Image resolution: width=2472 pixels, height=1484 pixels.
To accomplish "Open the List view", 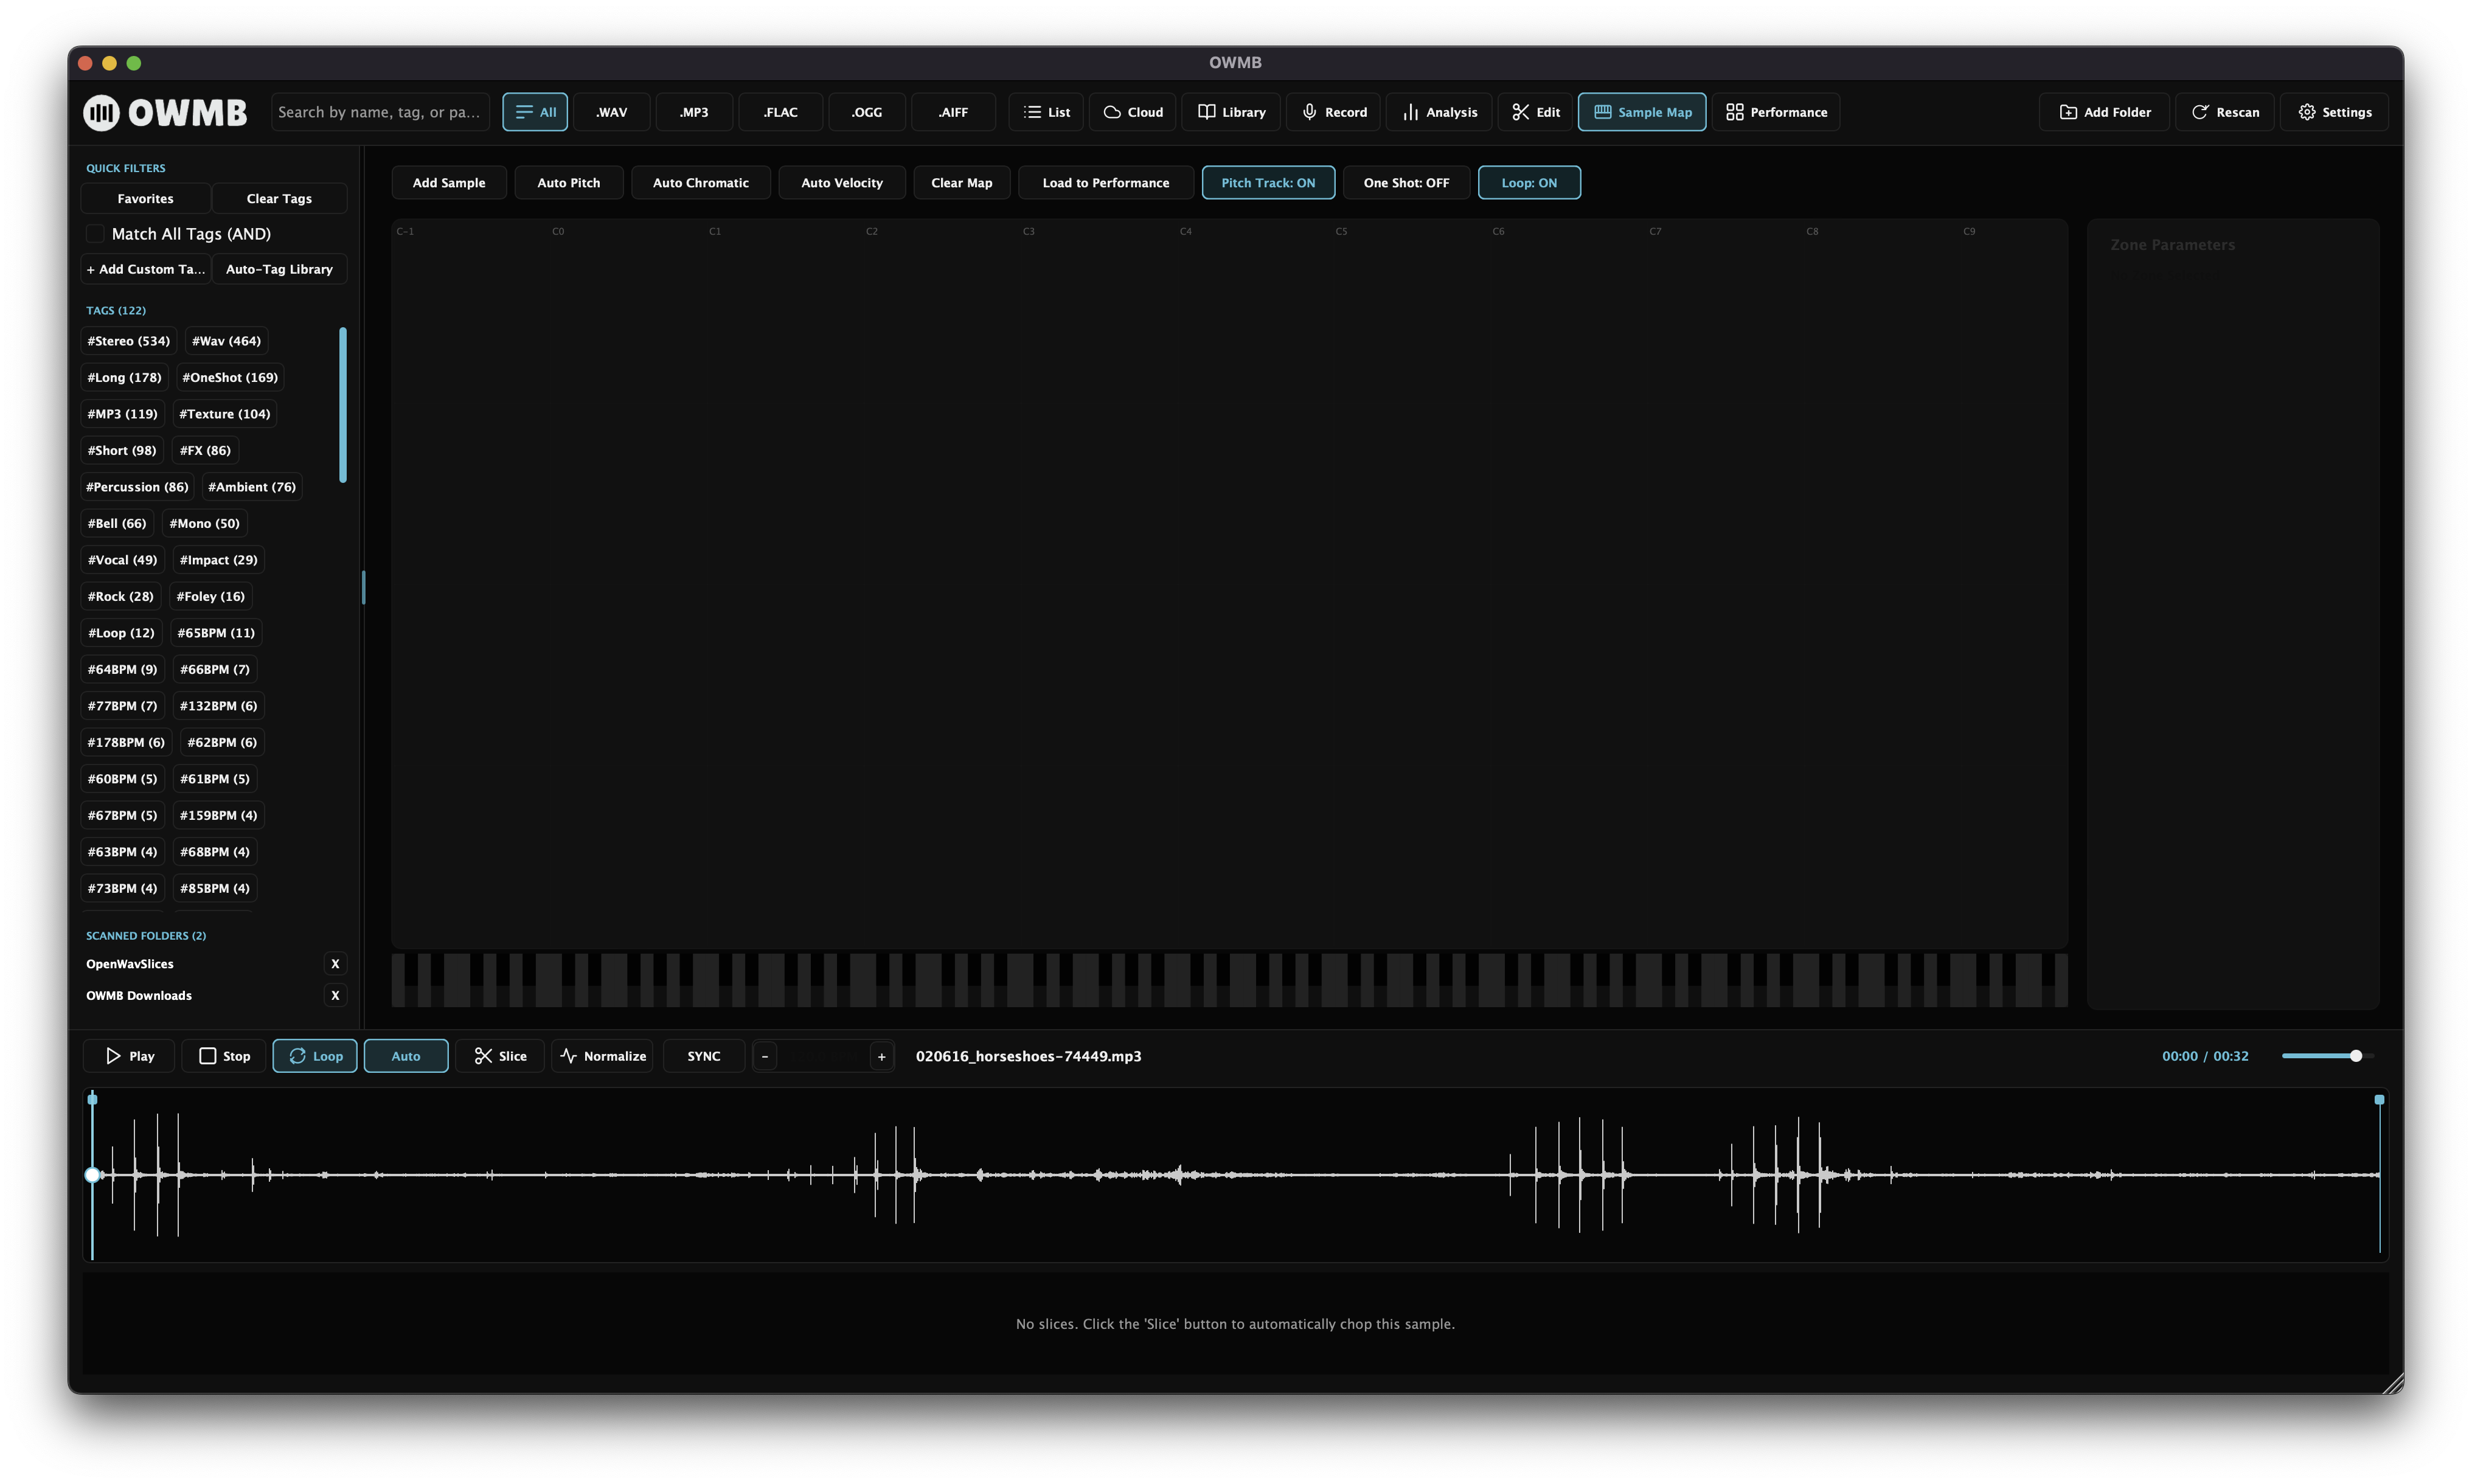I will click(1046, 112).
